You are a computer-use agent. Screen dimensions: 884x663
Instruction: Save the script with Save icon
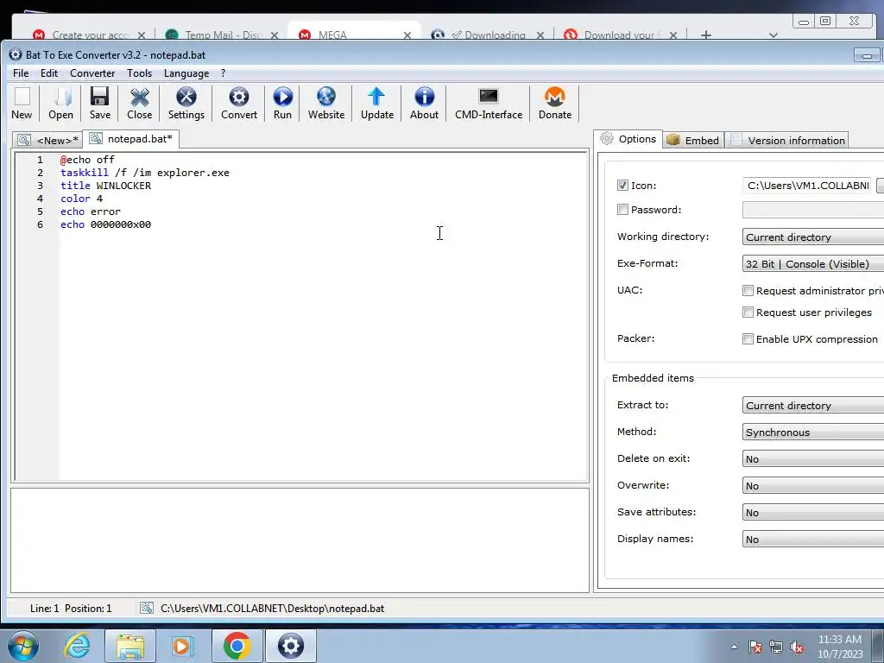coord(100,104)
